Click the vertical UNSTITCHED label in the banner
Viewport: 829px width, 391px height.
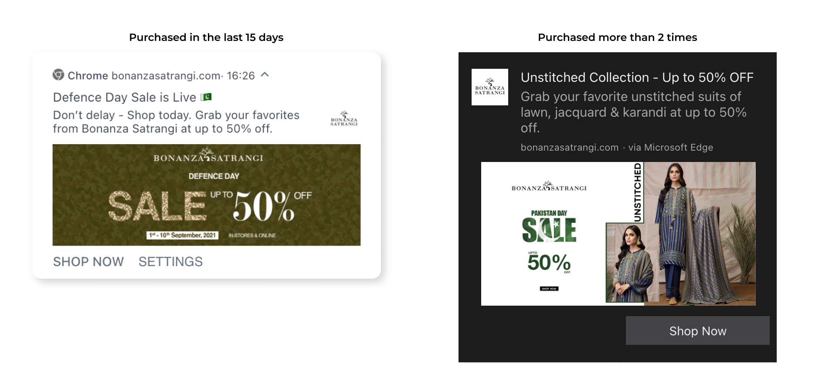click(x=638, y=192)
